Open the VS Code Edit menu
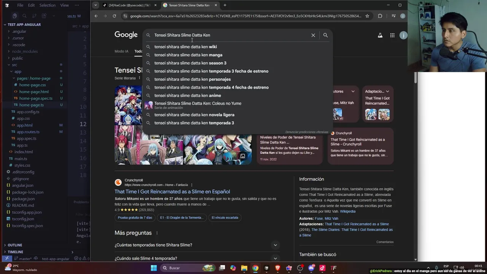The width and height of the screenshot is (487, 274). click(31, 5)
